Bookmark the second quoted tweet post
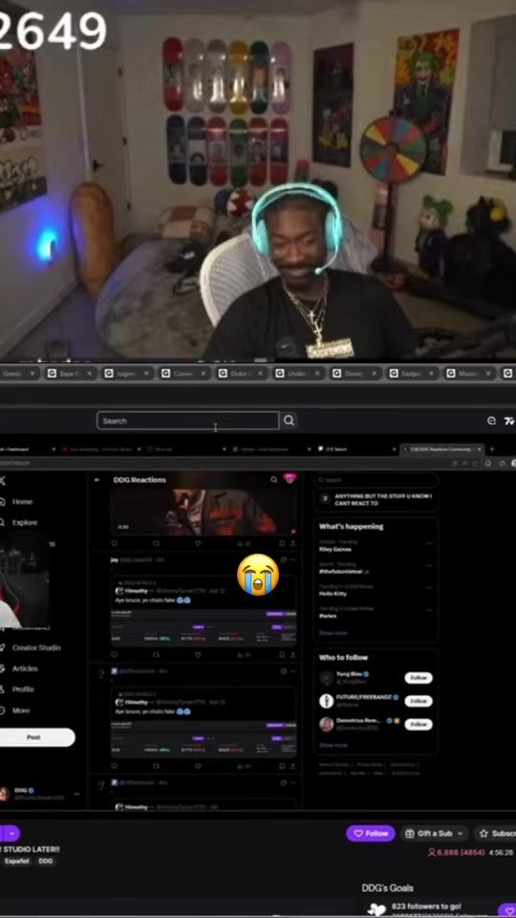The image size is (516, 918). click(282, 766)
